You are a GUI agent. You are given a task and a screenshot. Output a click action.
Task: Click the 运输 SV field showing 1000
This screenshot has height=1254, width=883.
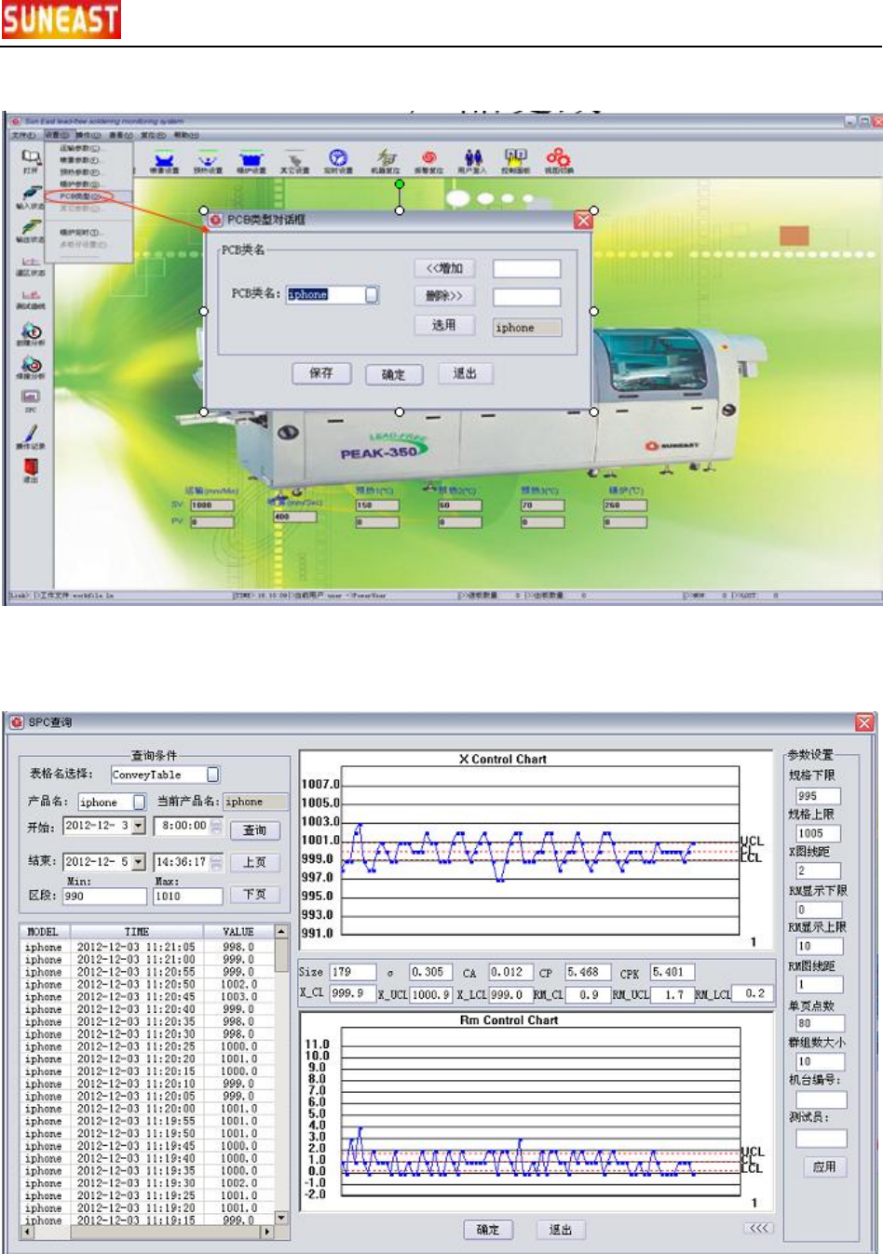(212, 506)
